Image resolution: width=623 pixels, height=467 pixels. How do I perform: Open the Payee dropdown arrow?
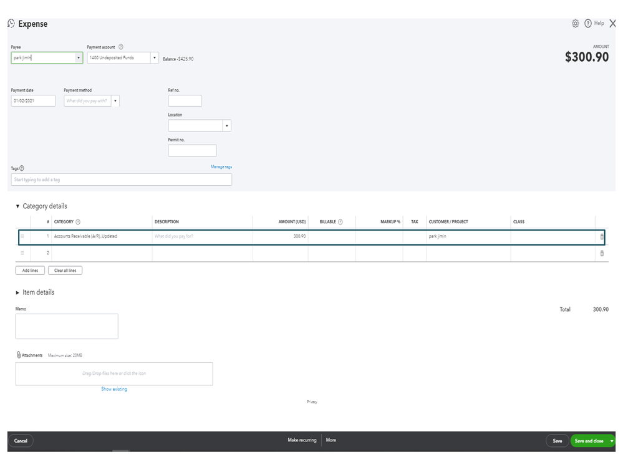pos(79,58)
